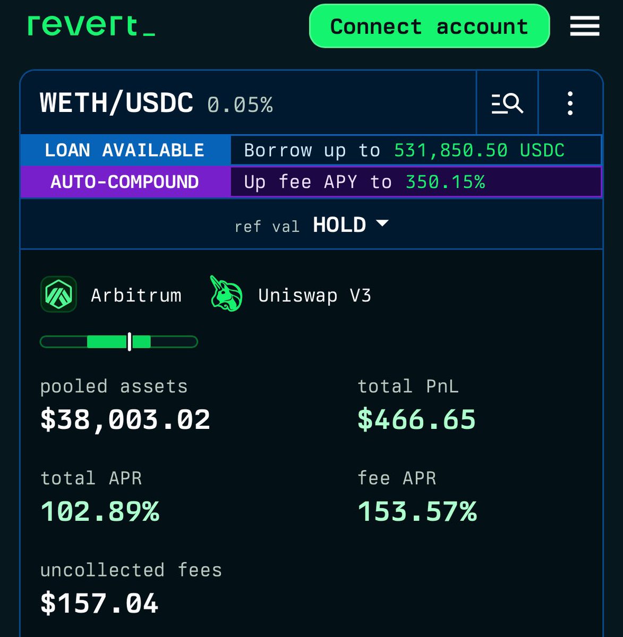623x637 pixels.
Task: Connect account via green button
Action: point(429,26)
